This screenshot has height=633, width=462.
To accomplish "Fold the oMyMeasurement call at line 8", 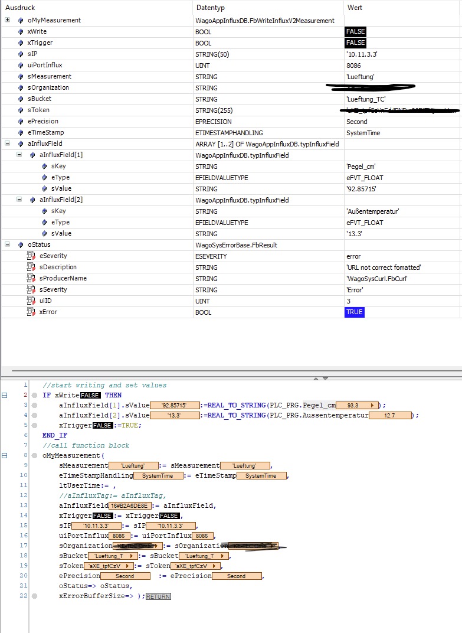I will (5, 455).
